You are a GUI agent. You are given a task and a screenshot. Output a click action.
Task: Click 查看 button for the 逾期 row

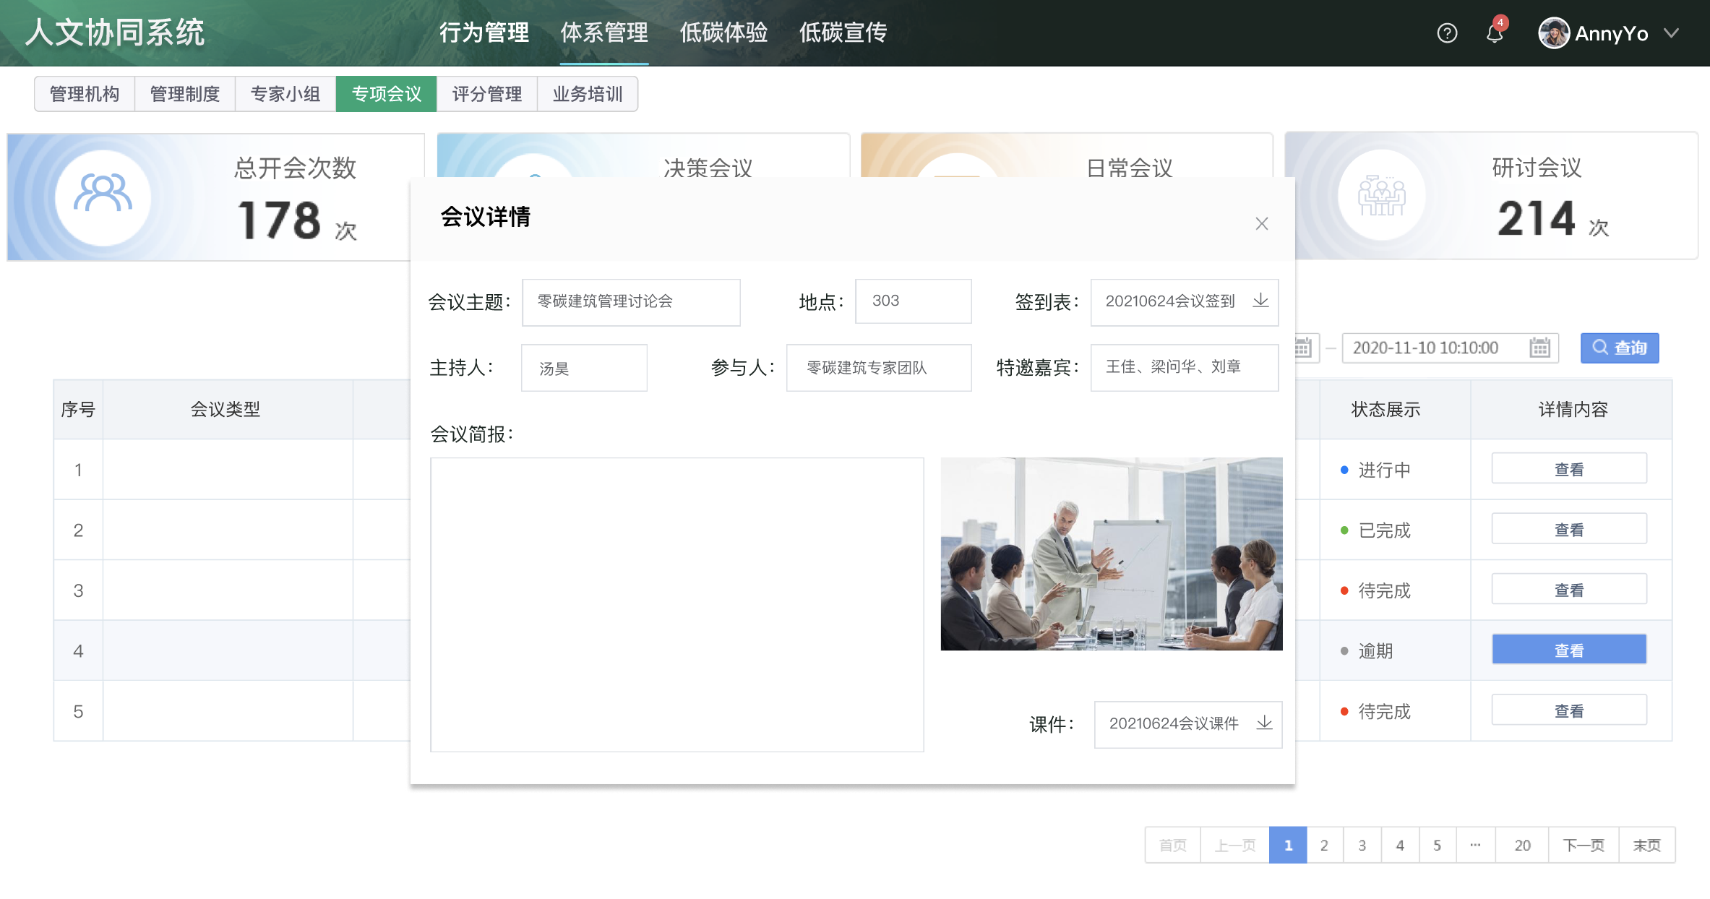[x=1568, y=650]
